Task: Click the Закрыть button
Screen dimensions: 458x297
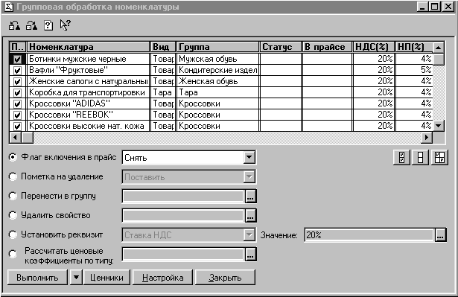Action: point(225,277)
